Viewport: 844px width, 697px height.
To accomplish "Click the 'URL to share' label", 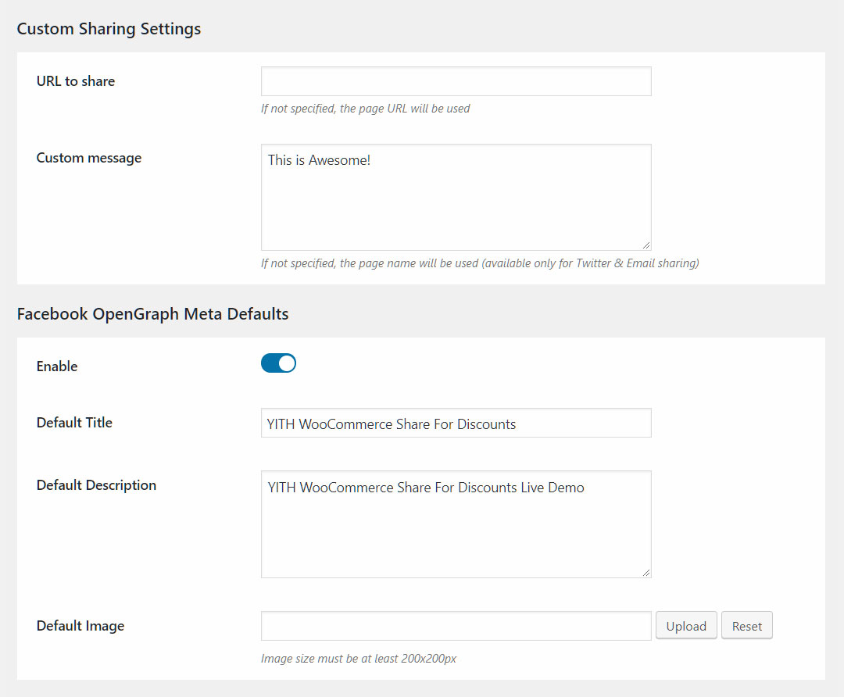I will [x=76, y=81].
